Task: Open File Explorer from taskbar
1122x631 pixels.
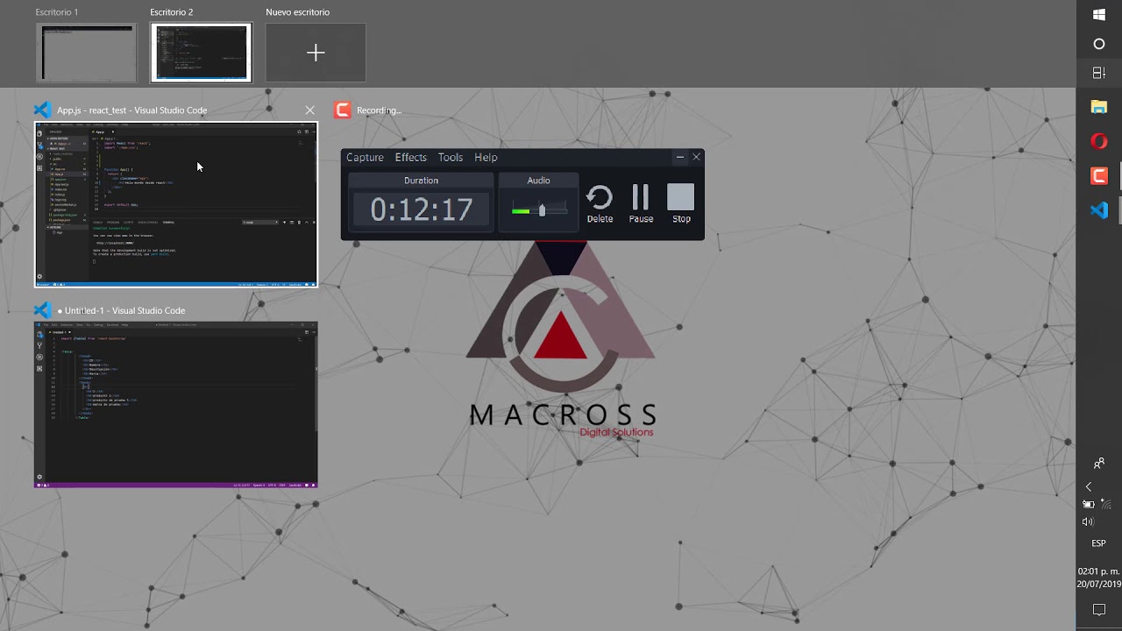Action: point(1099,107)
